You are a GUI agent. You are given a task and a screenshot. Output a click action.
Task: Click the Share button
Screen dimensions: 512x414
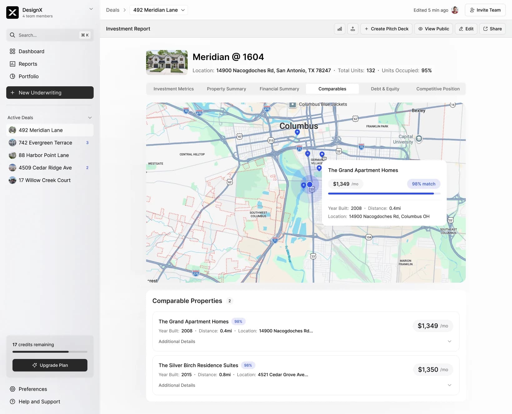(492, 29)
